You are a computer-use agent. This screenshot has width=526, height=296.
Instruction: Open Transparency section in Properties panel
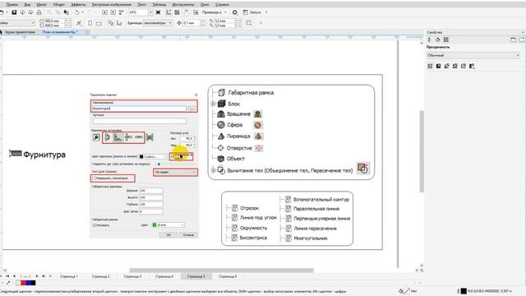pyautogui.click(x=445, y=39)
